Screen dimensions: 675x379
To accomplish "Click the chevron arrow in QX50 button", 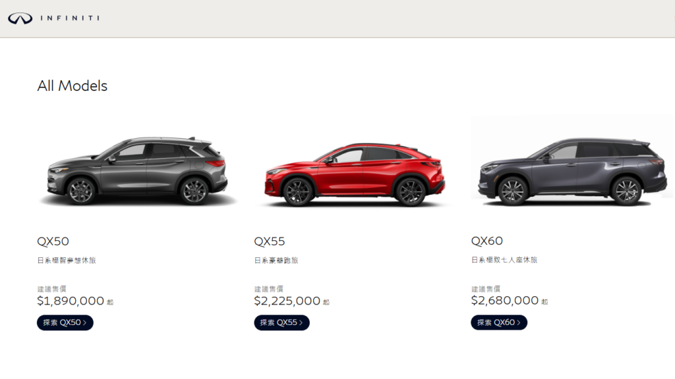I will point(85,322).
